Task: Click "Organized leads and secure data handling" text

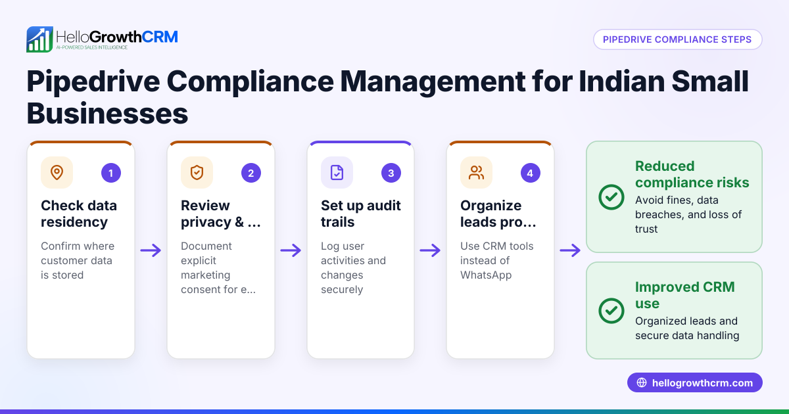Action: pyautogui.click(x=687, y=328)
